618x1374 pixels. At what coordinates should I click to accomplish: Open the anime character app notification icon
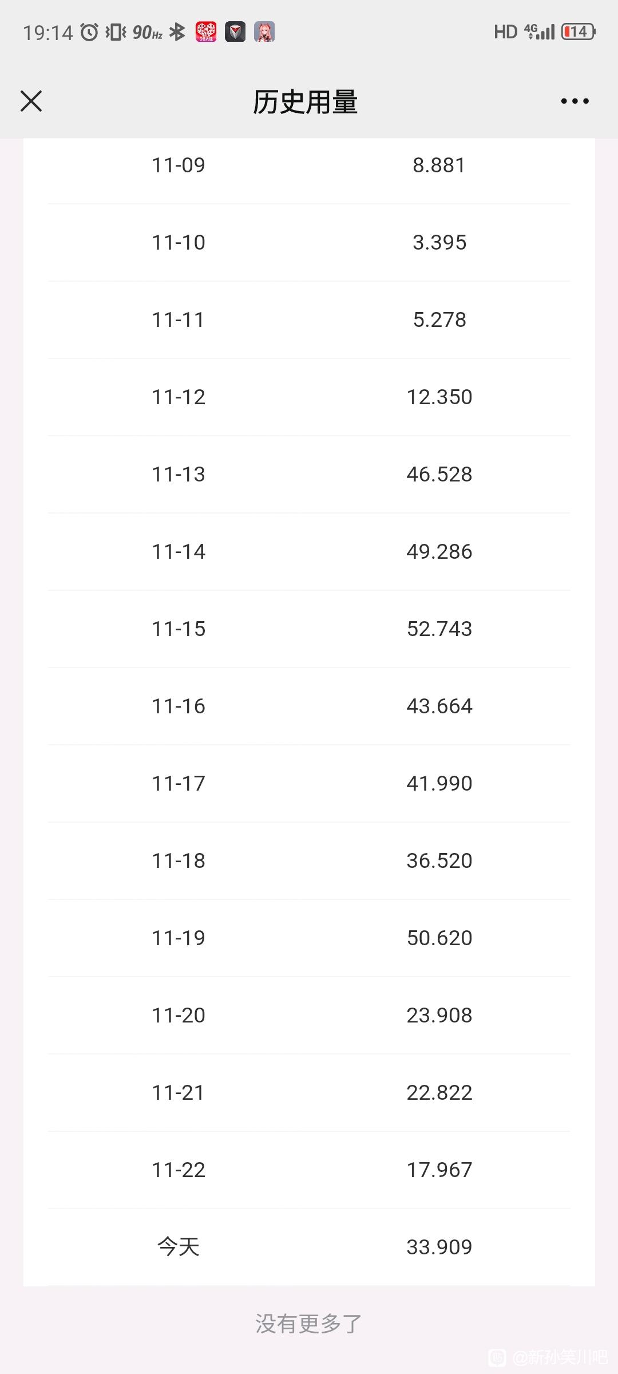click(x=264, y=32)
